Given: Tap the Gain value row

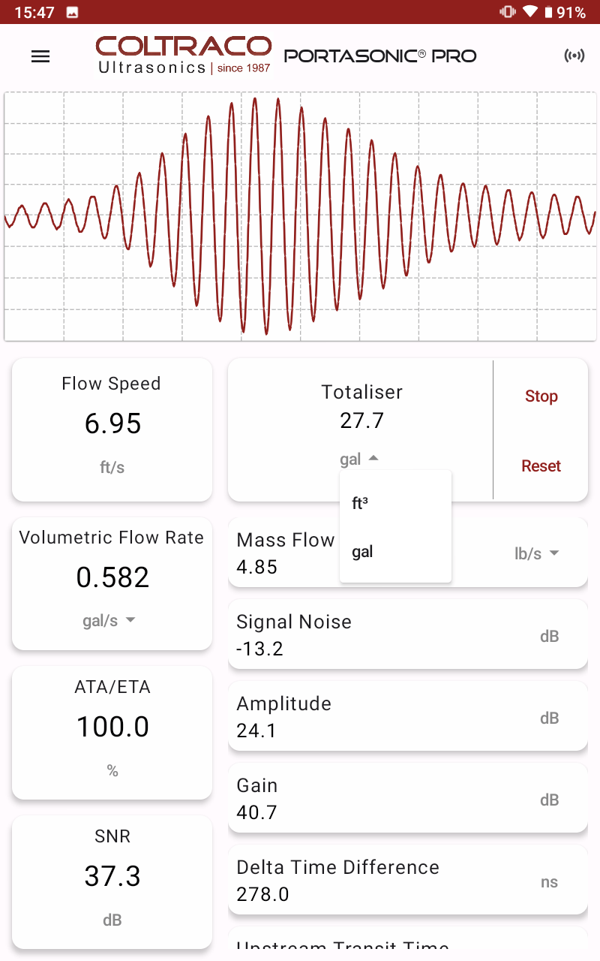Looking at the screenshot, I should coord(407,798).
